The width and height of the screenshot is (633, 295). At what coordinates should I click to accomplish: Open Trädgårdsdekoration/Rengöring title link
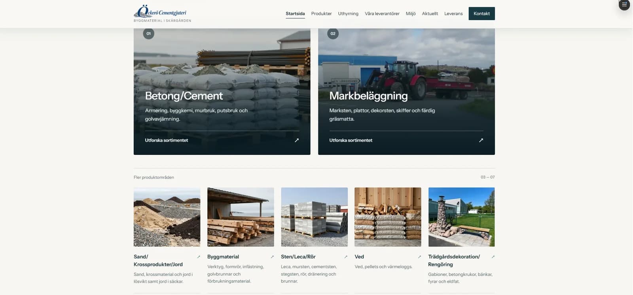[454, 261]
